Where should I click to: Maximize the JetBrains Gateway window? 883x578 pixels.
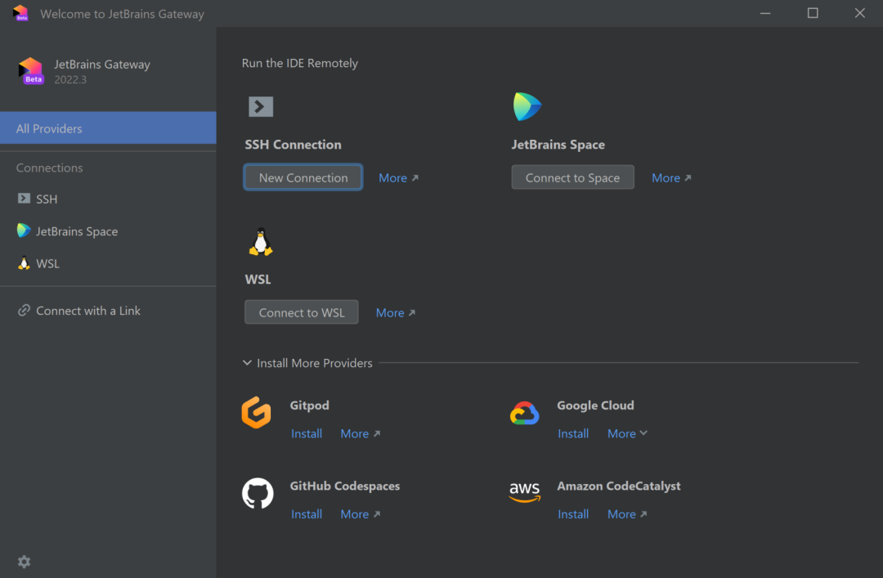(x=813, y=13)
